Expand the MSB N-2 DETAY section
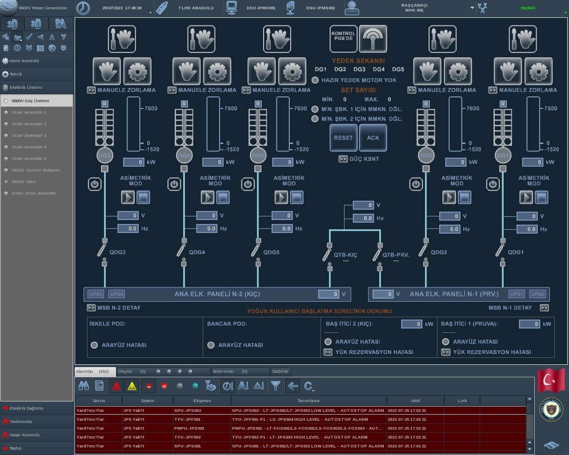Viewport: 569px width, 455px height. point(91,307)
